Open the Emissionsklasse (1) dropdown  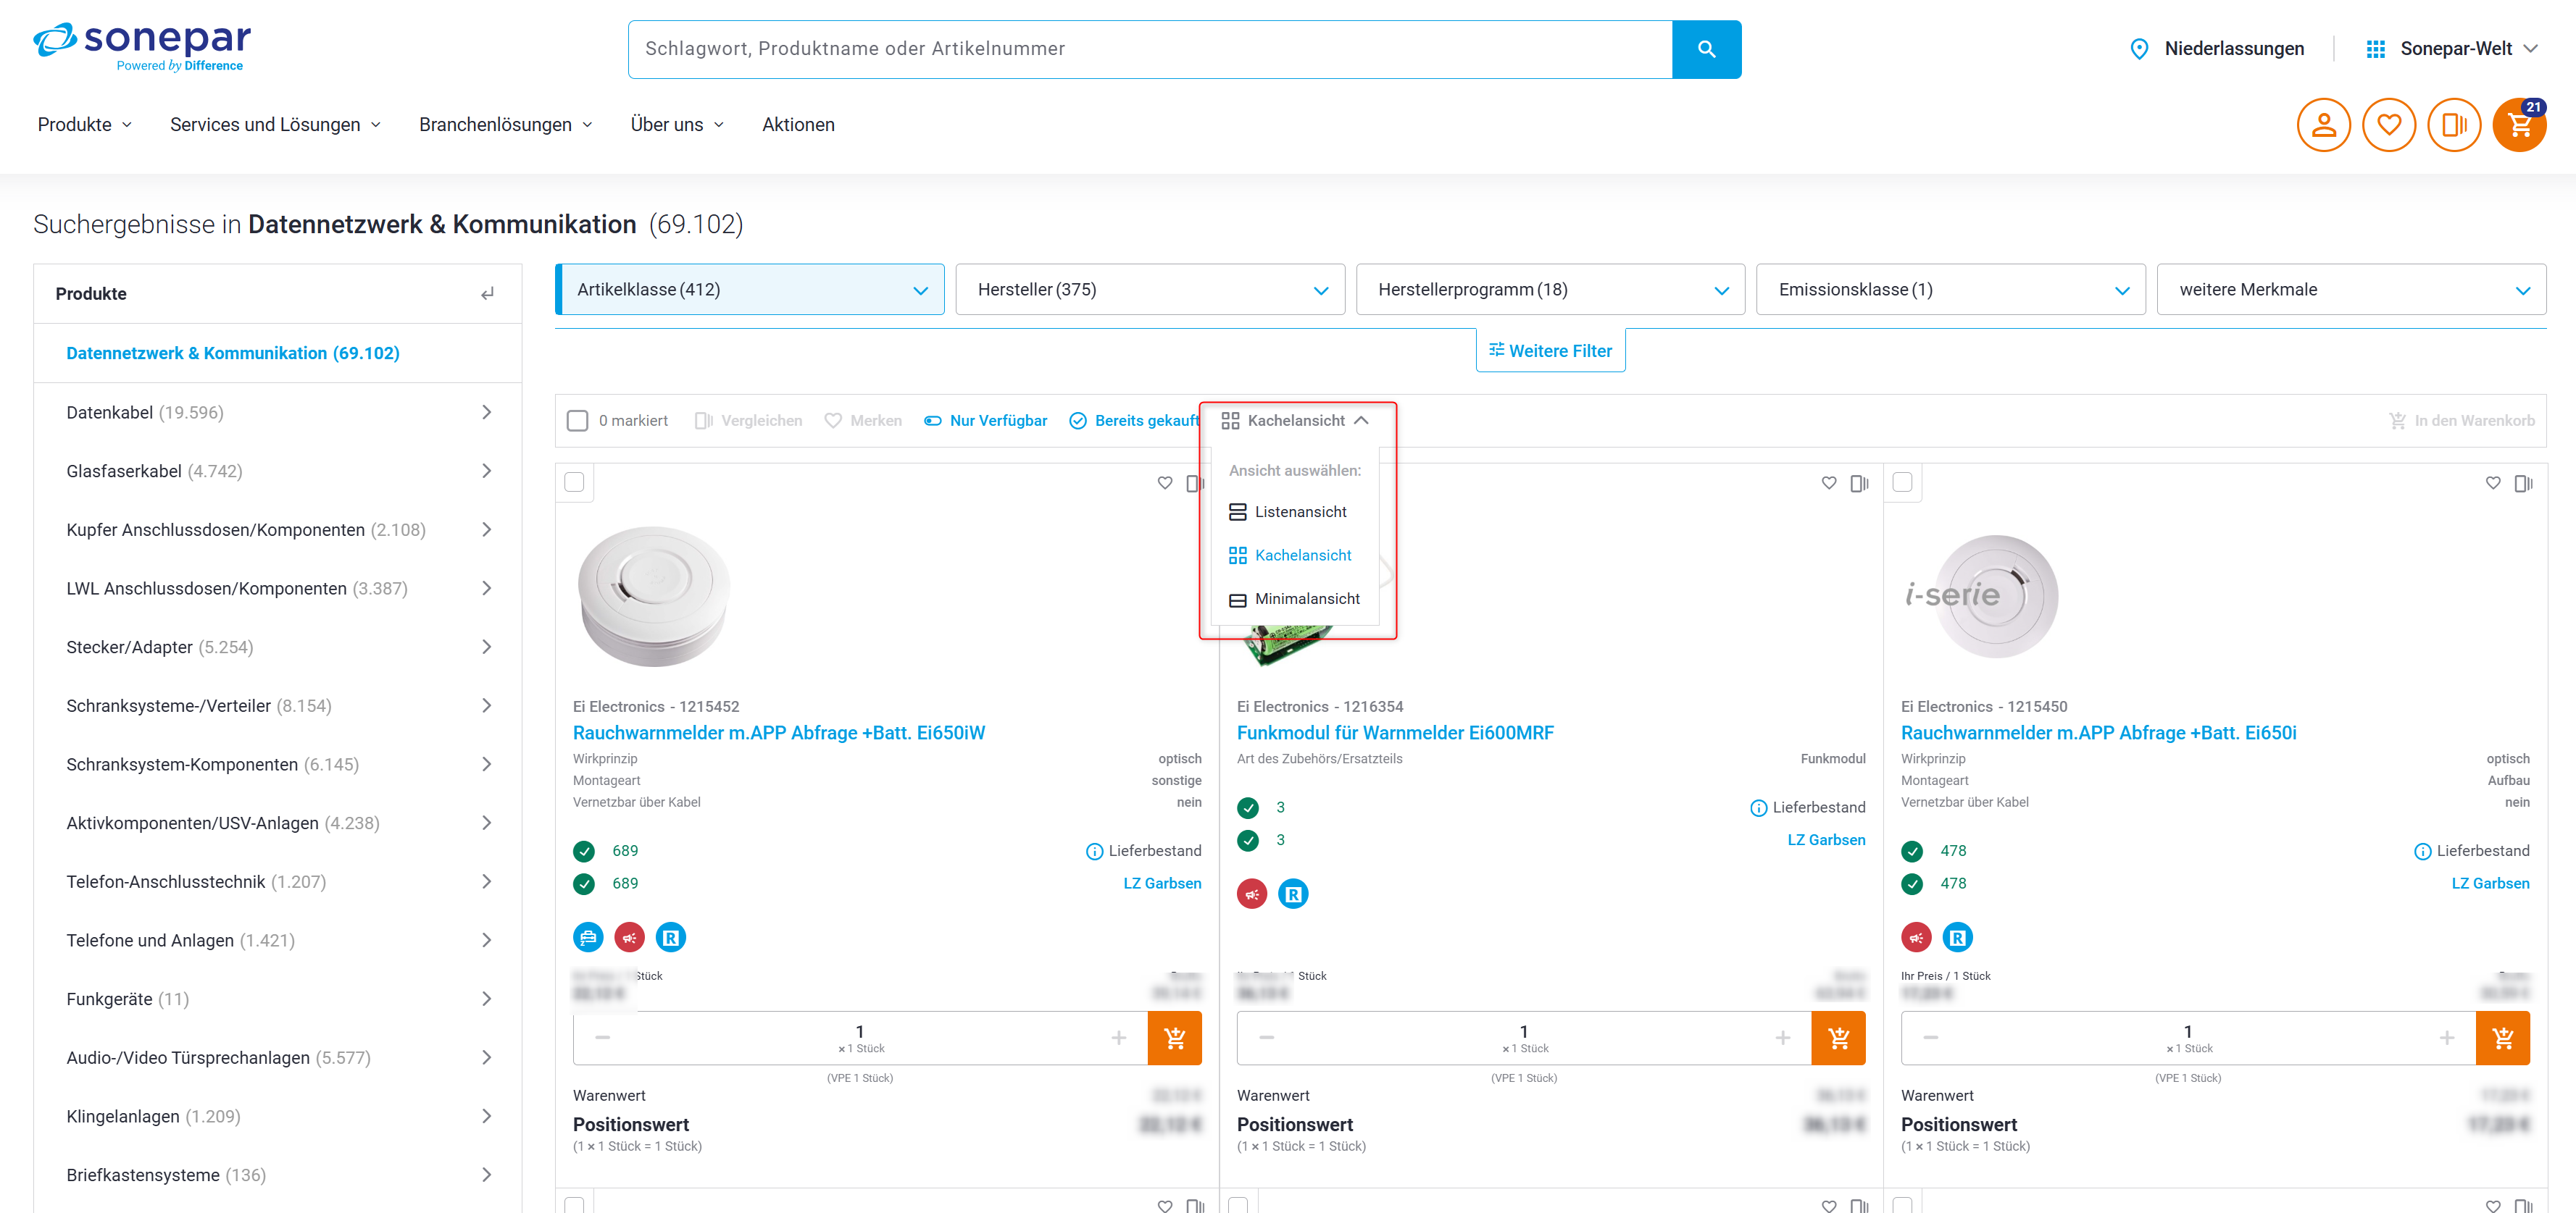coord(1951,290)
